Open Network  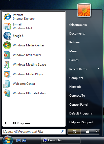point(75,87)
